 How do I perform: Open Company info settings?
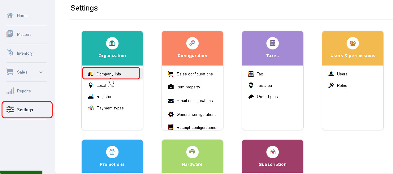coord(109,74)
